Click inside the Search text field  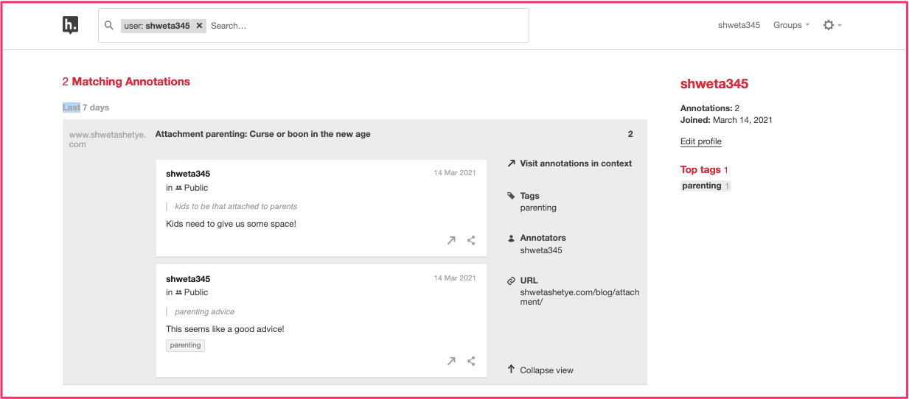point(366,26)
